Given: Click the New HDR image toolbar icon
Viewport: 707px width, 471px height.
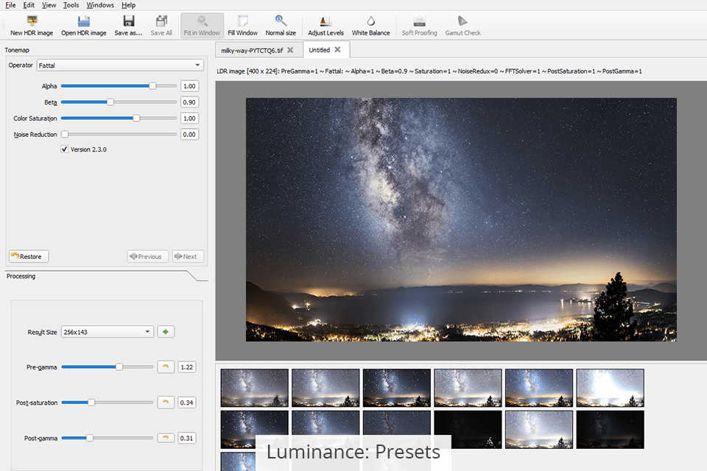Looking at the screenshot, I should point(32,26).
